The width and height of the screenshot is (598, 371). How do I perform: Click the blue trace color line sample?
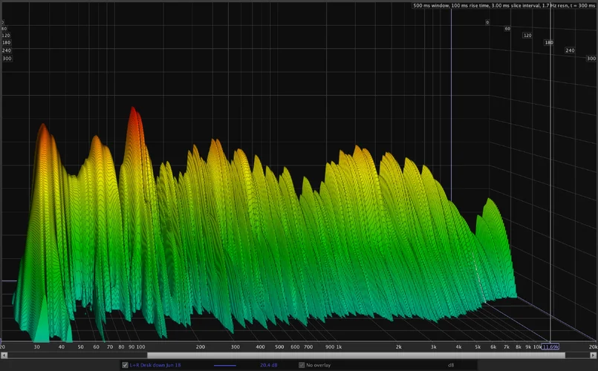[225, 365]
